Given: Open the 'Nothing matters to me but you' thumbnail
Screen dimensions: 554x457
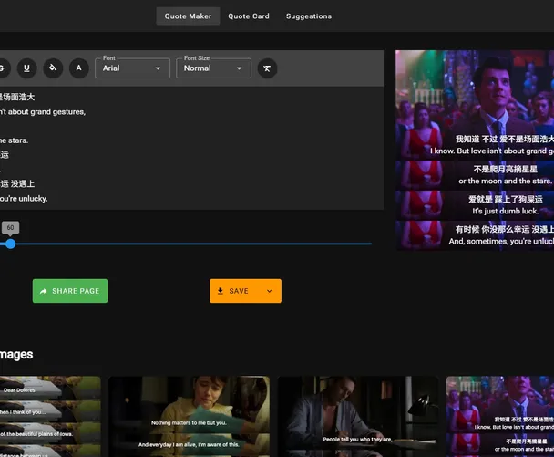Looking at the screenshot, I should [x=189, y=416].
